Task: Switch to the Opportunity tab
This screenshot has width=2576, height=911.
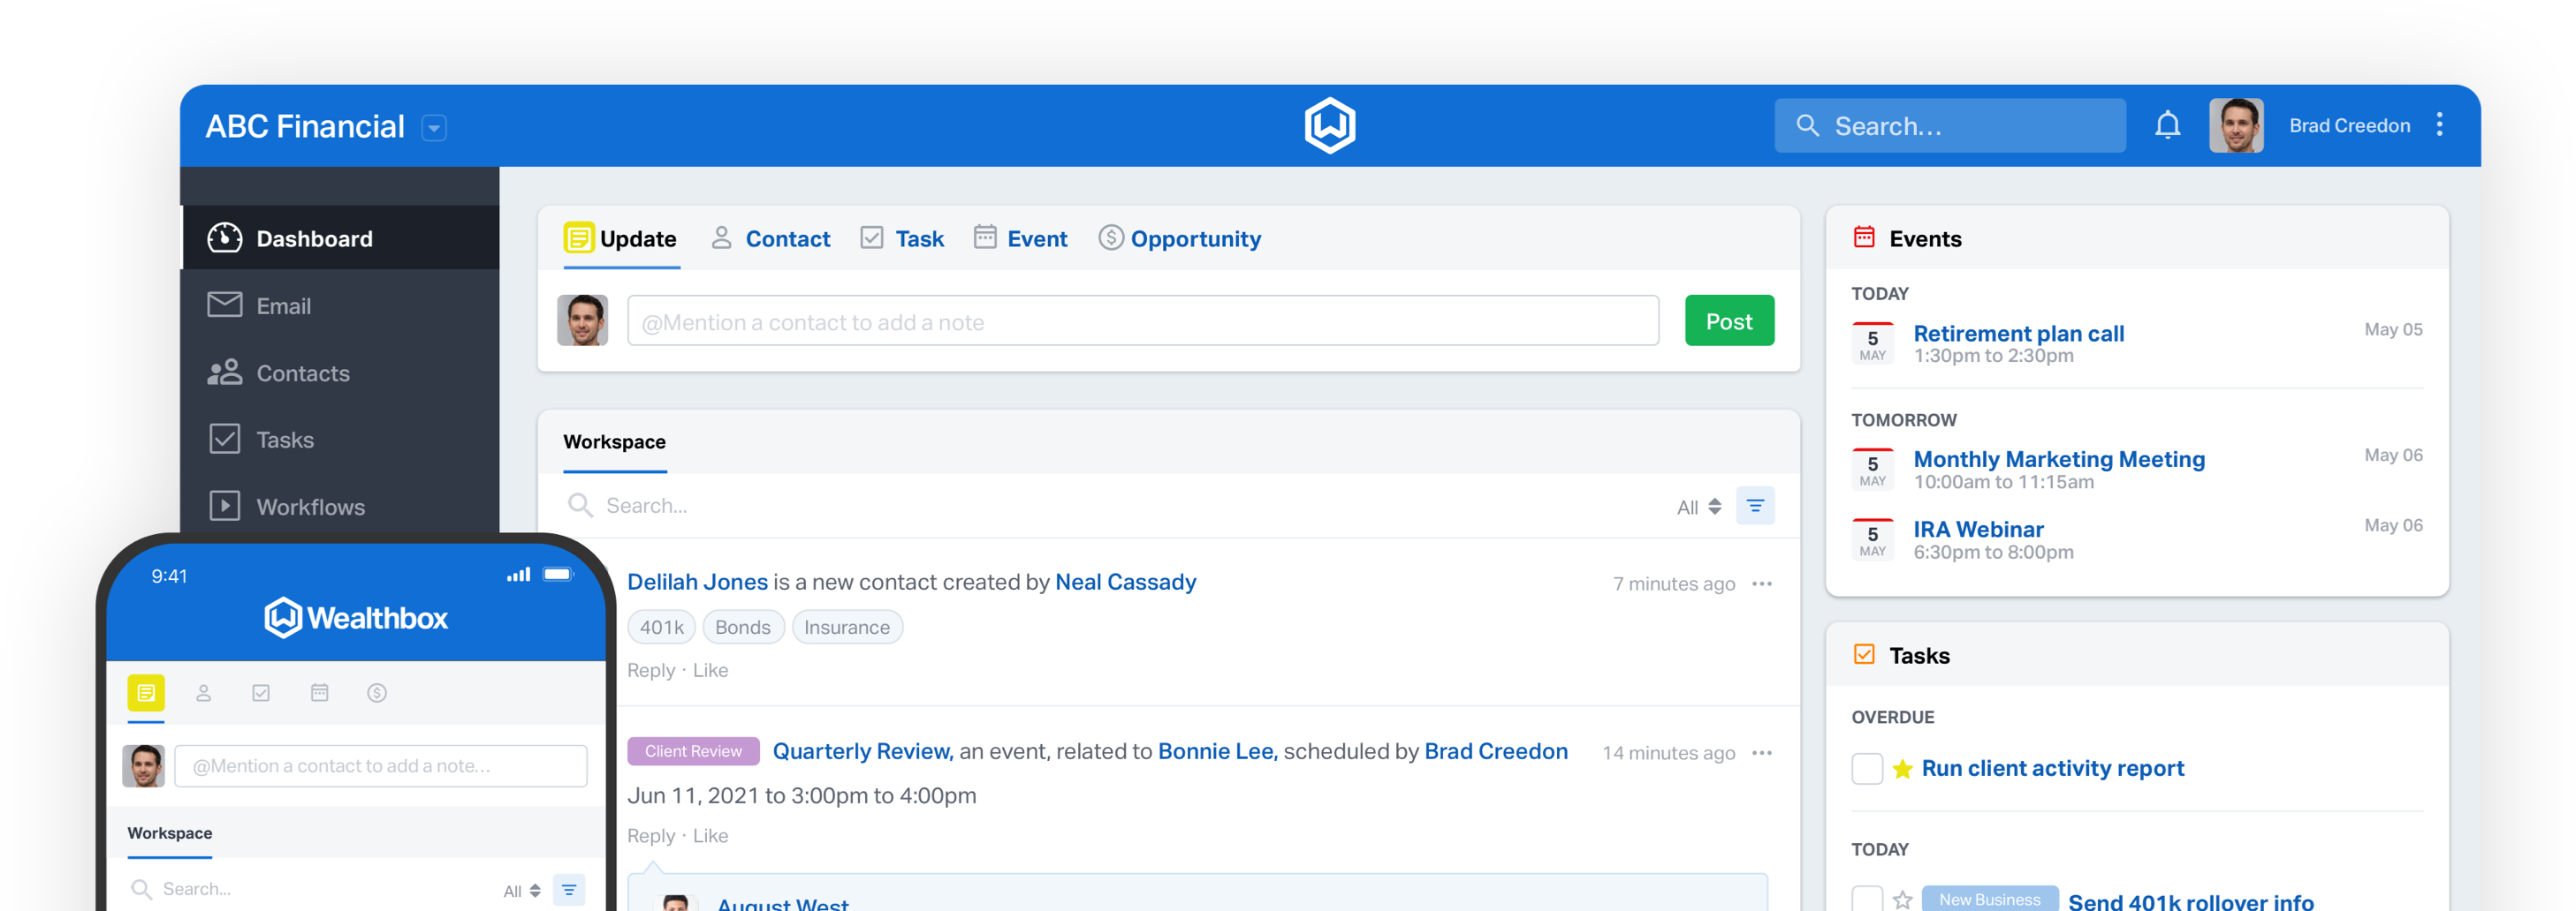Action: coord(1179,238)
